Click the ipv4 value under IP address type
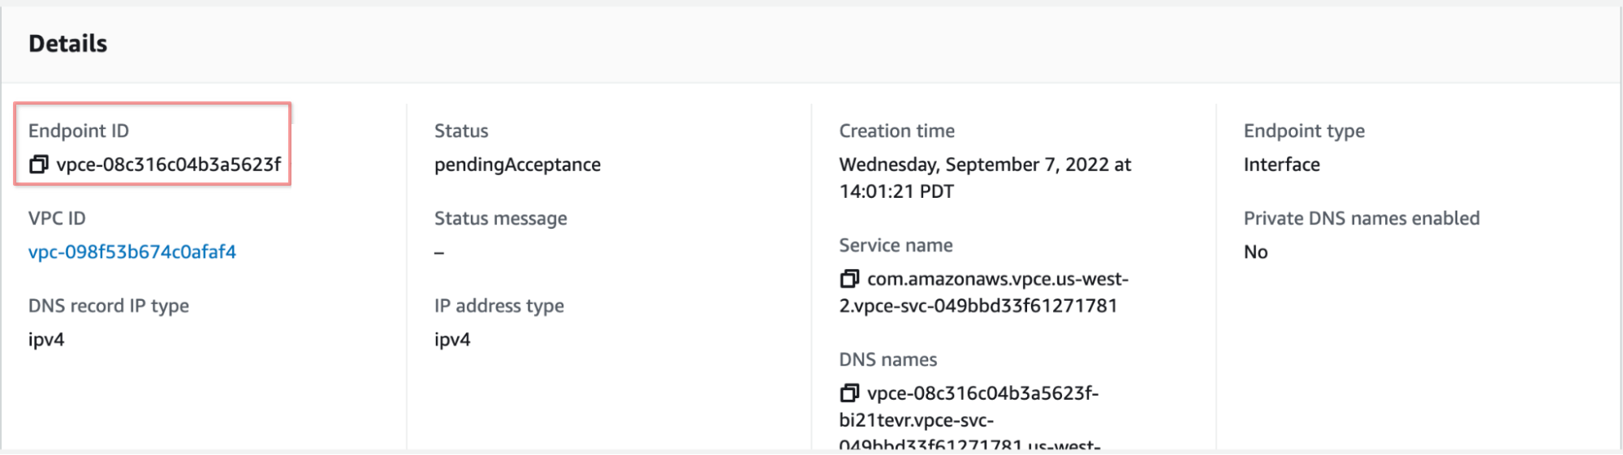Screen dimensions: 1623x455 pos(452,340)
